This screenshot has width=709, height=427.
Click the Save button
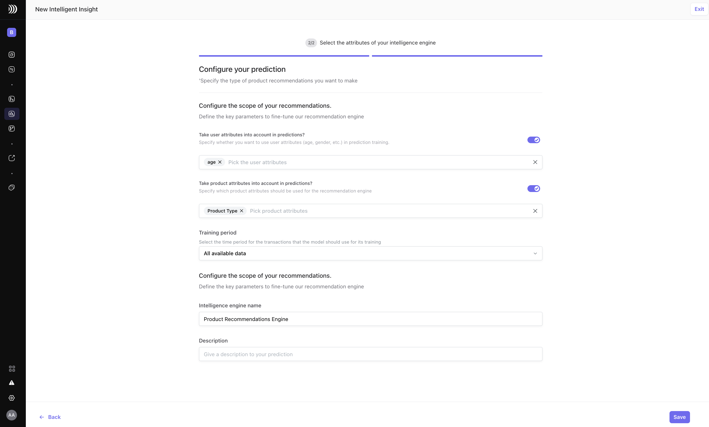click(x=679, y=417)
